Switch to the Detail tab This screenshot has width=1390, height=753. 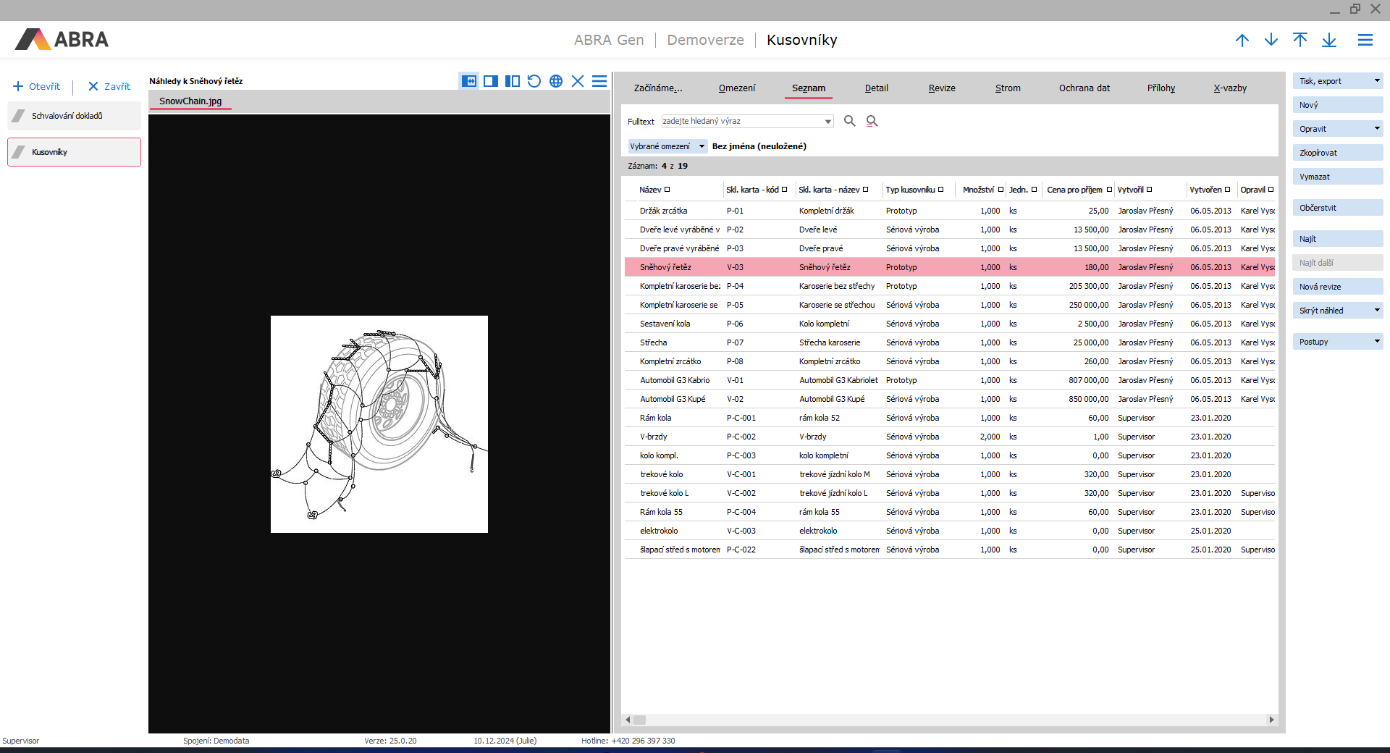[876, 88]
